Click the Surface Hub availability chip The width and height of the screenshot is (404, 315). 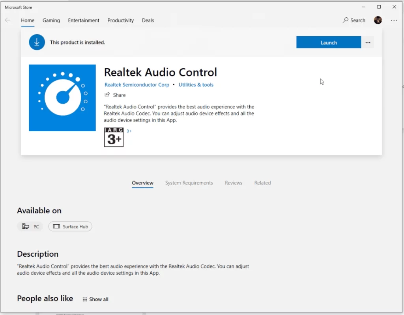point(70,227)
